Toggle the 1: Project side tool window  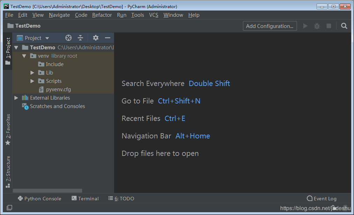point(8,51)
